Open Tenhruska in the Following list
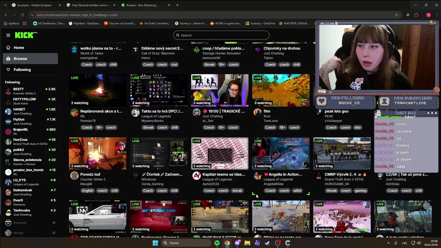441x248 pixels. tap(30, 212)
